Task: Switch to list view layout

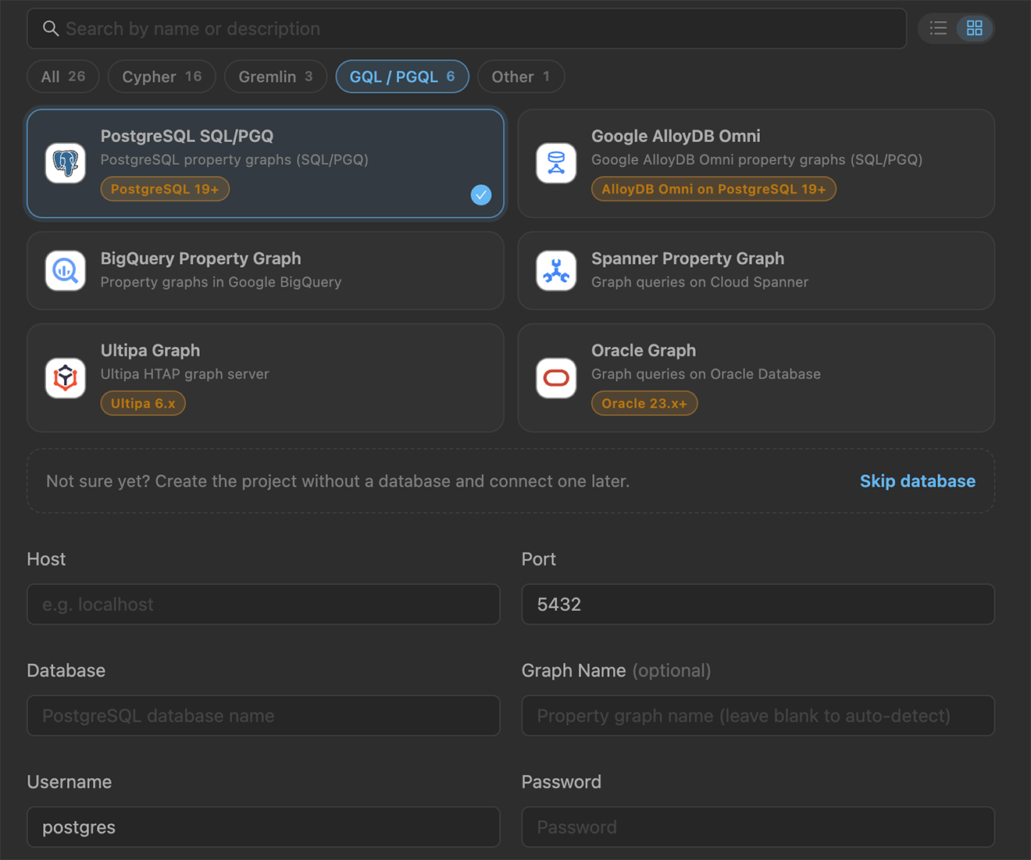Action: pos(938,28)
